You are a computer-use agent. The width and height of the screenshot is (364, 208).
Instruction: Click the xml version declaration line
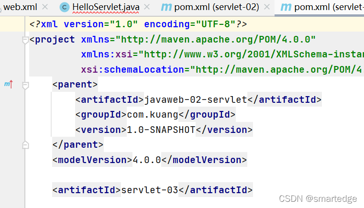point(138,24)
